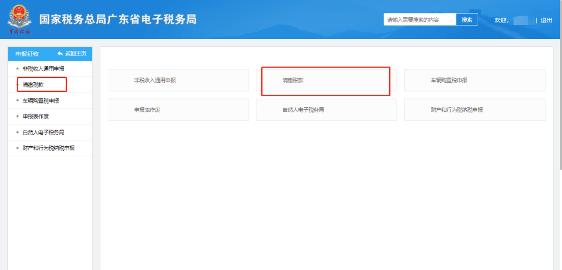Click the 非税收入通用申报 card
Image resolution: width=562 pixels, height=270 pixels.
(x=178, y=80)
